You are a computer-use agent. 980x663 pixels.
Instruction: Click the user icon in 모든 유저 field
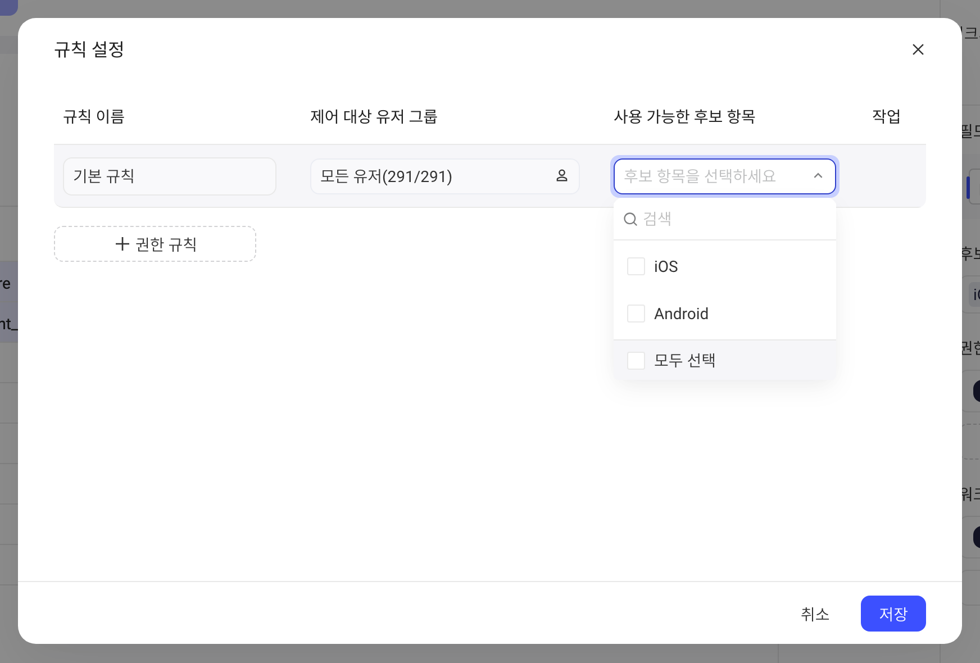click(x=561, y=176)
